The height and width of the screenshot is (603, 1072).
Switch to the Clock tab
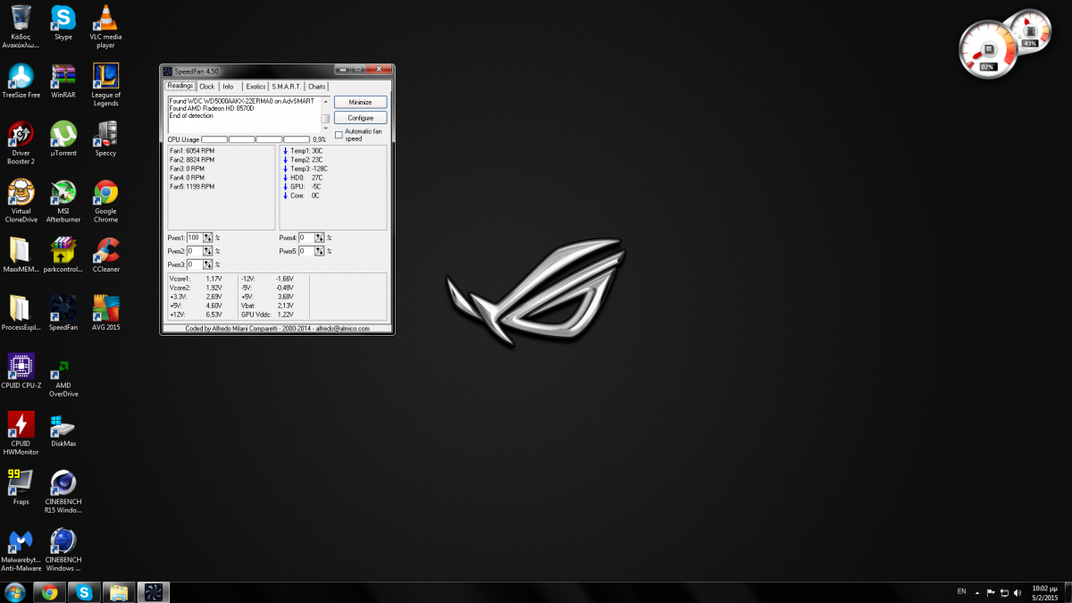206,87
